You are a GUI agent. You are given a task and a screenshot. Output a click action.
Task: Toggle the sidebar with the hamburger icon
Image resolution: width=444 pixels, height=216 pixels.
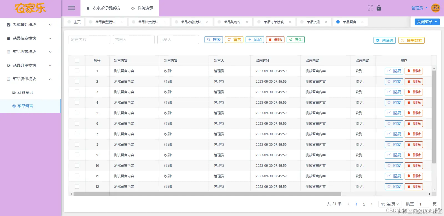[x=72, y=8]
